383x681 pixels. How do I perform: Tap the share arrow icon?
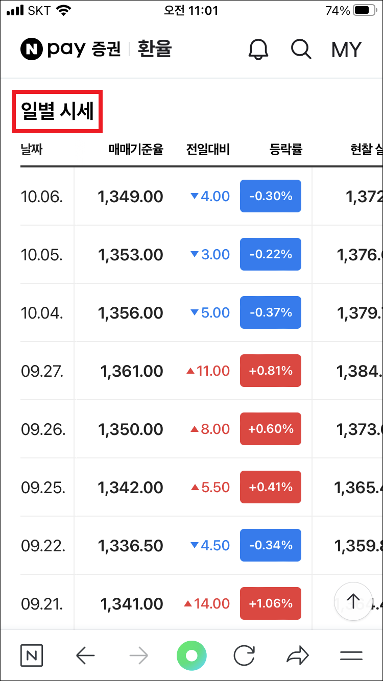(x=297, y=655)
